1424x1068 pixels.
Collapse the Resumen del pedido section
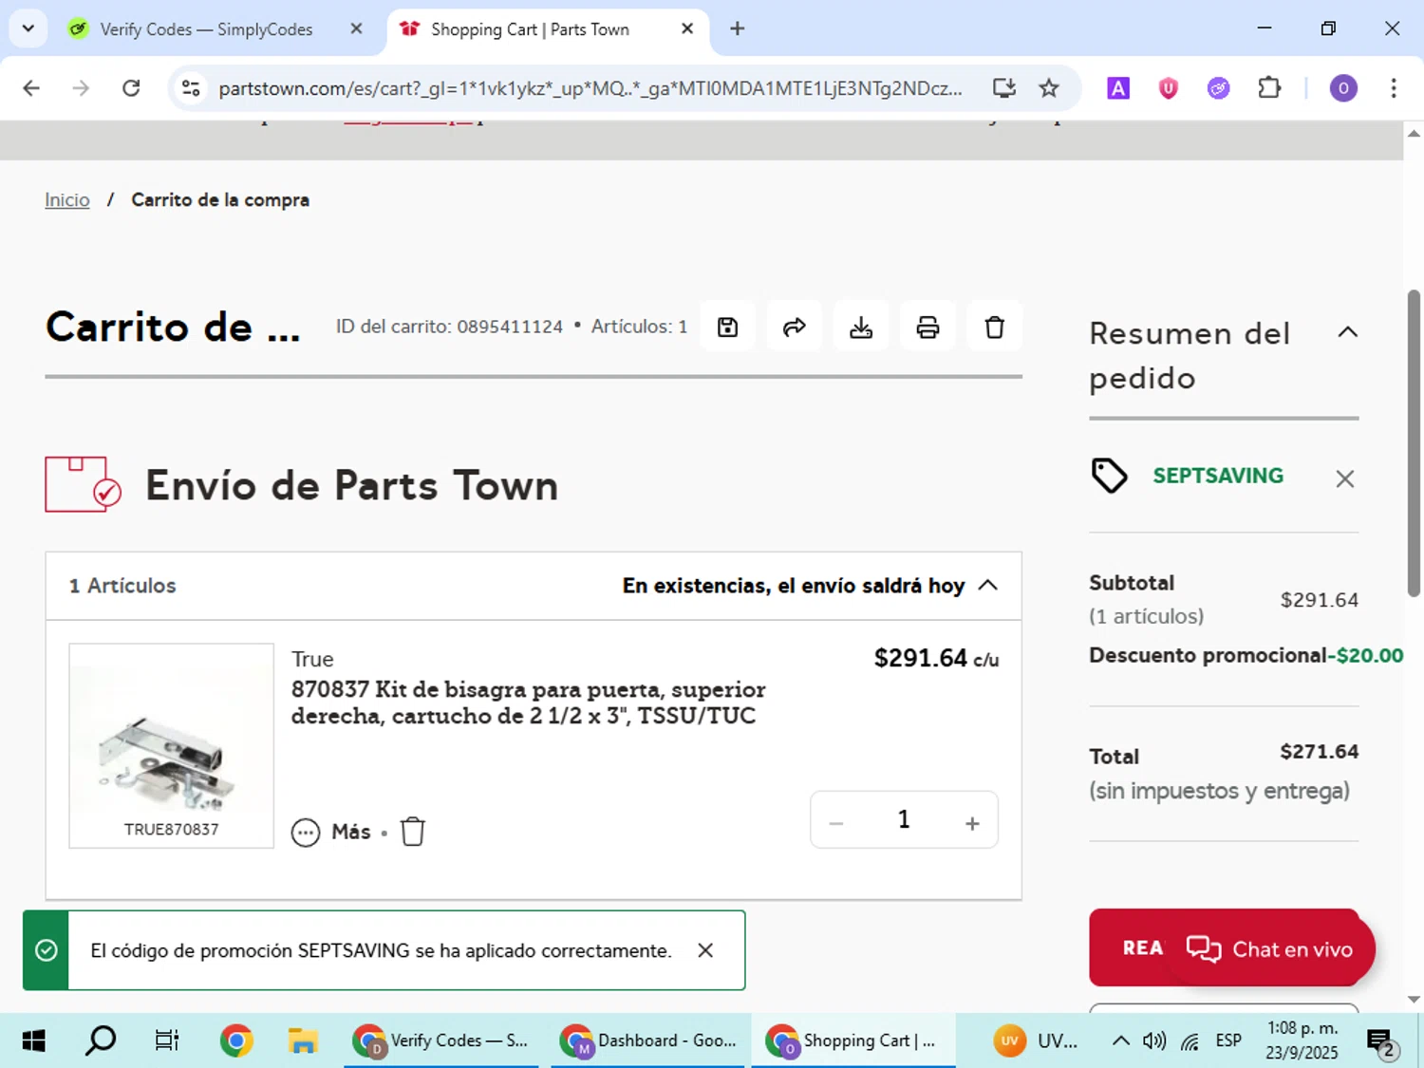click(x=1347, y=332)
